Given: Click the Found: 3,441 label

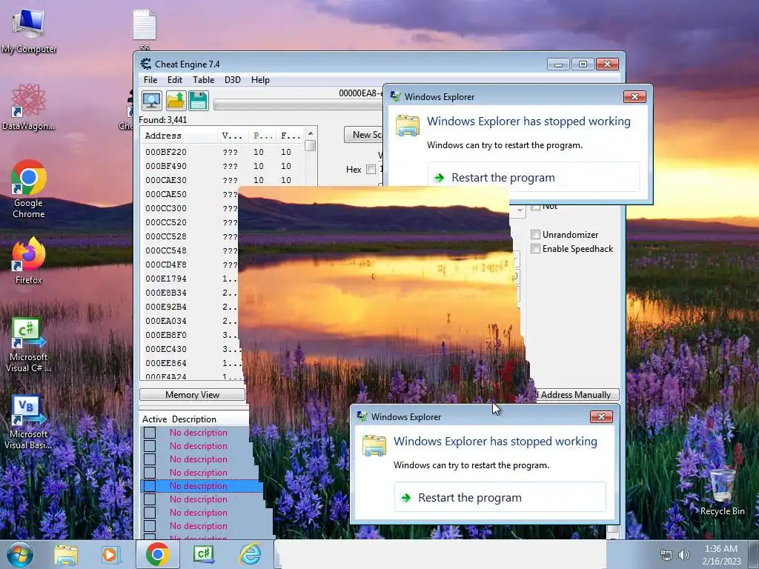Looking at the screenshot, I should 163,119.
